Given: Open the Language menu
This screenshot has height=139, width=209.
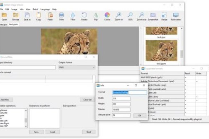Looking at the screenshot, I should (45, 9).
